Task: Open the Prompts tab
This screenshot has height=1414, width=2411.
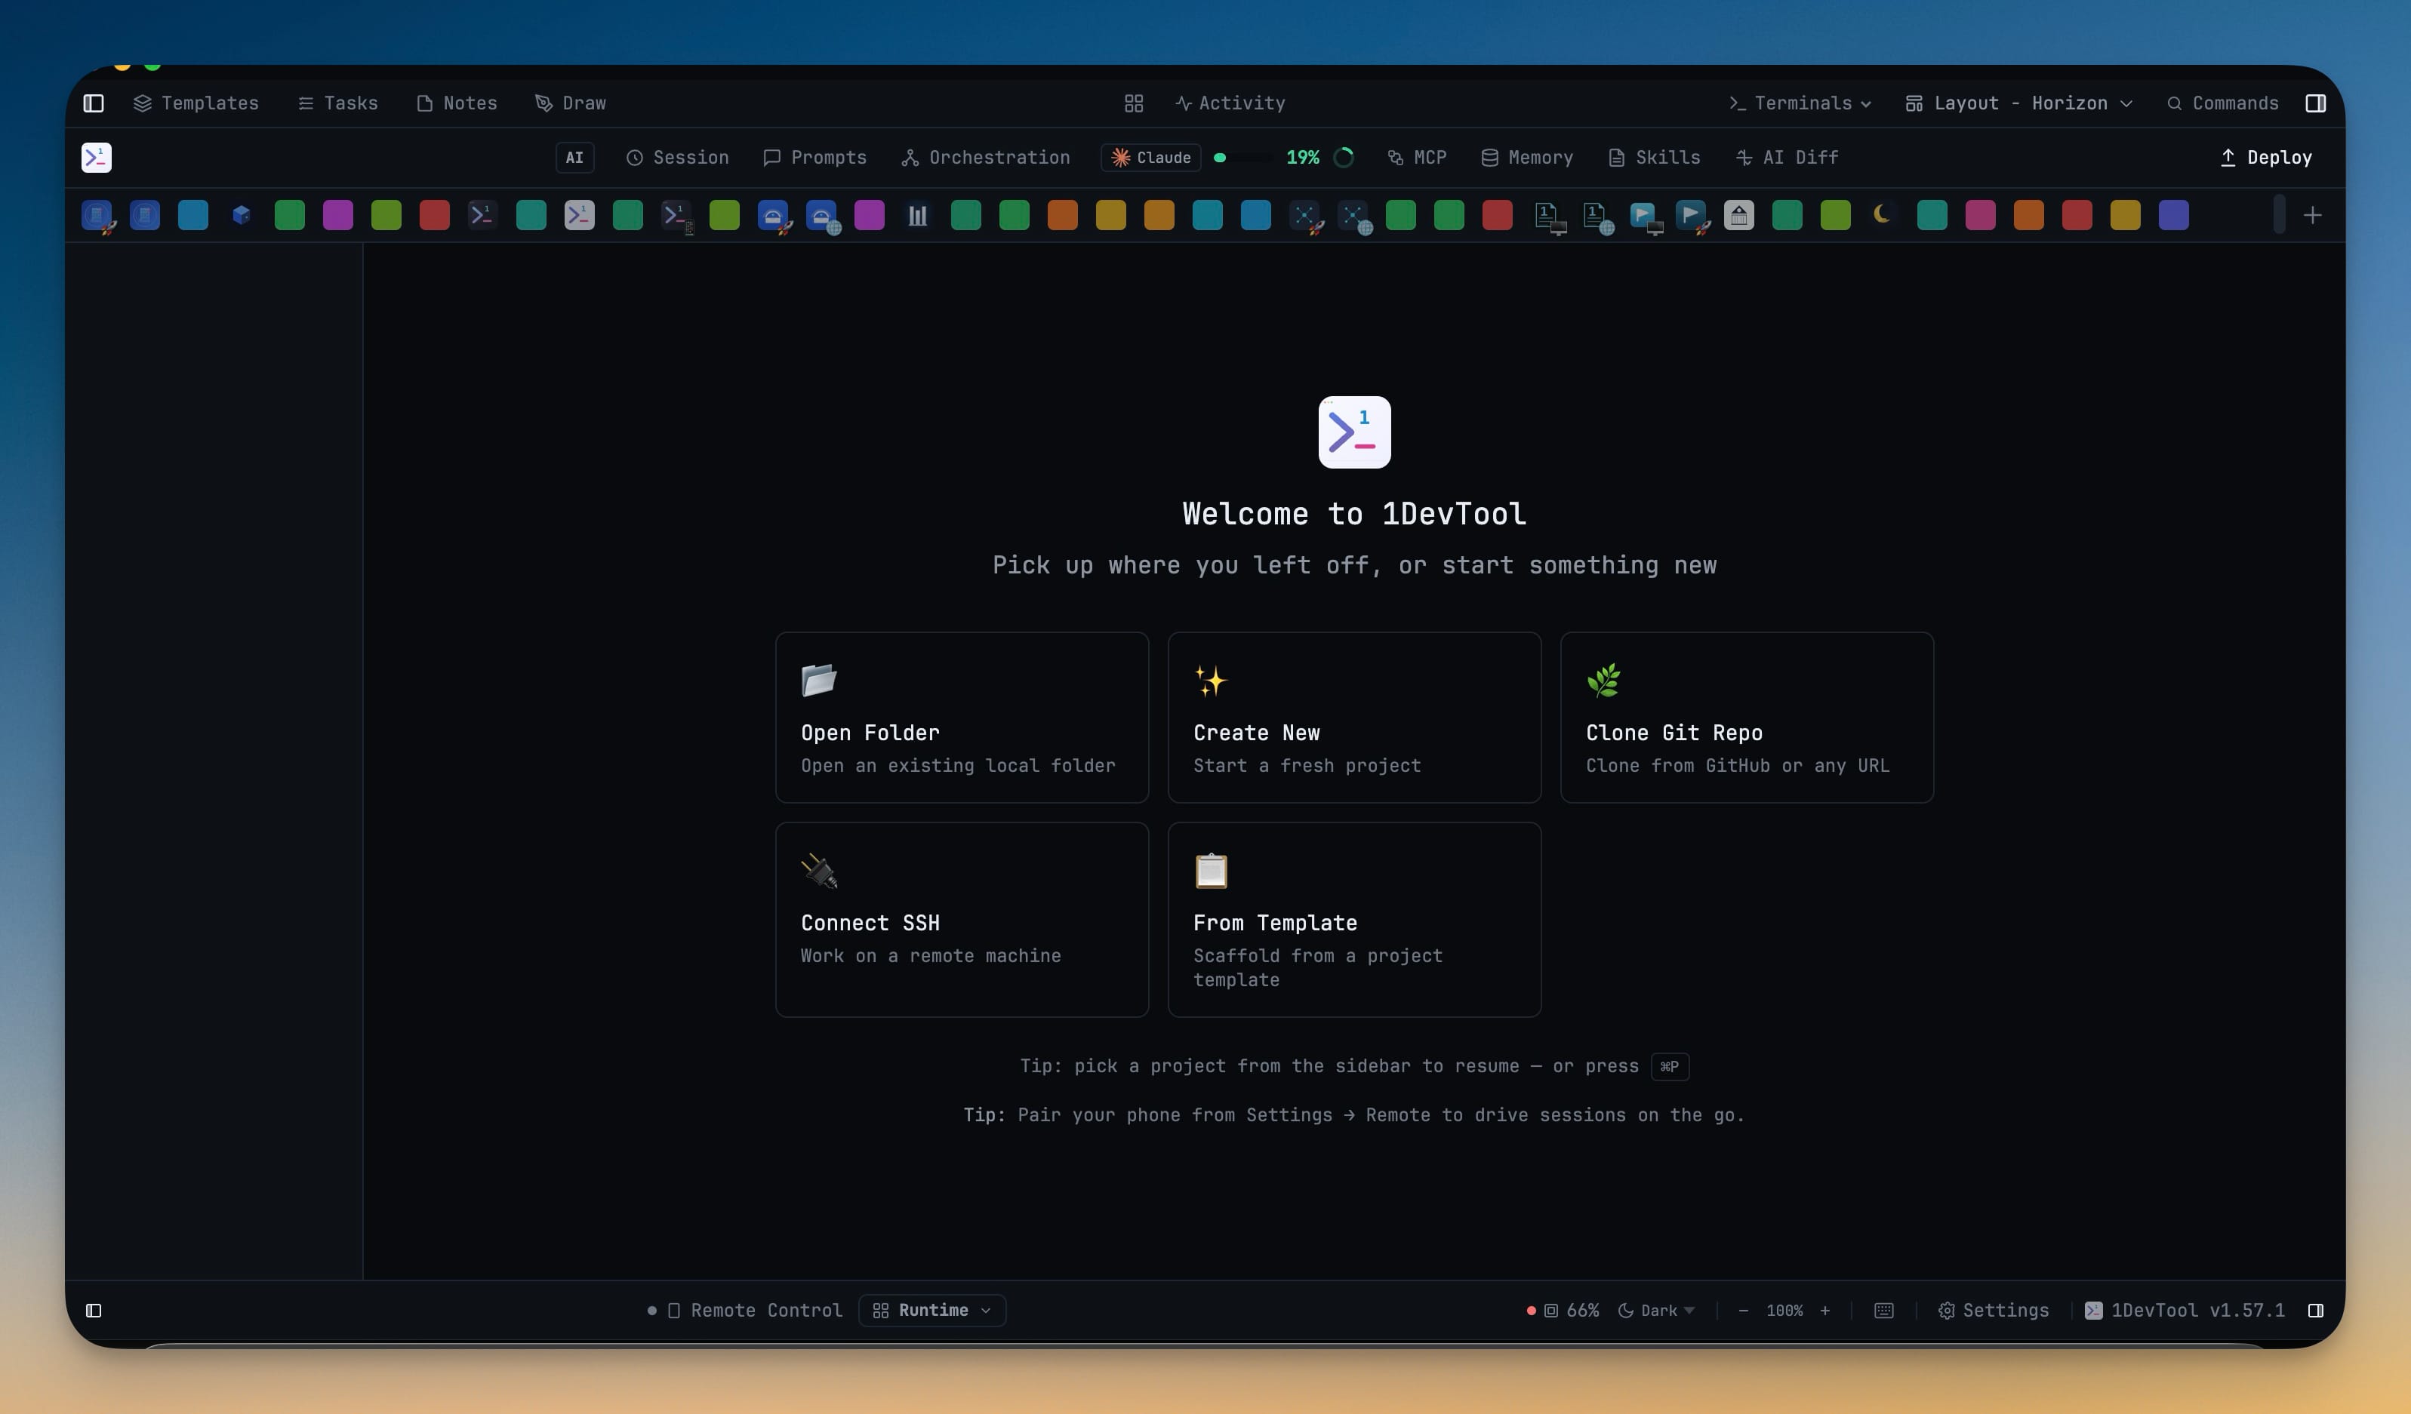Action: pyautogui.click(x=815, y=158)
